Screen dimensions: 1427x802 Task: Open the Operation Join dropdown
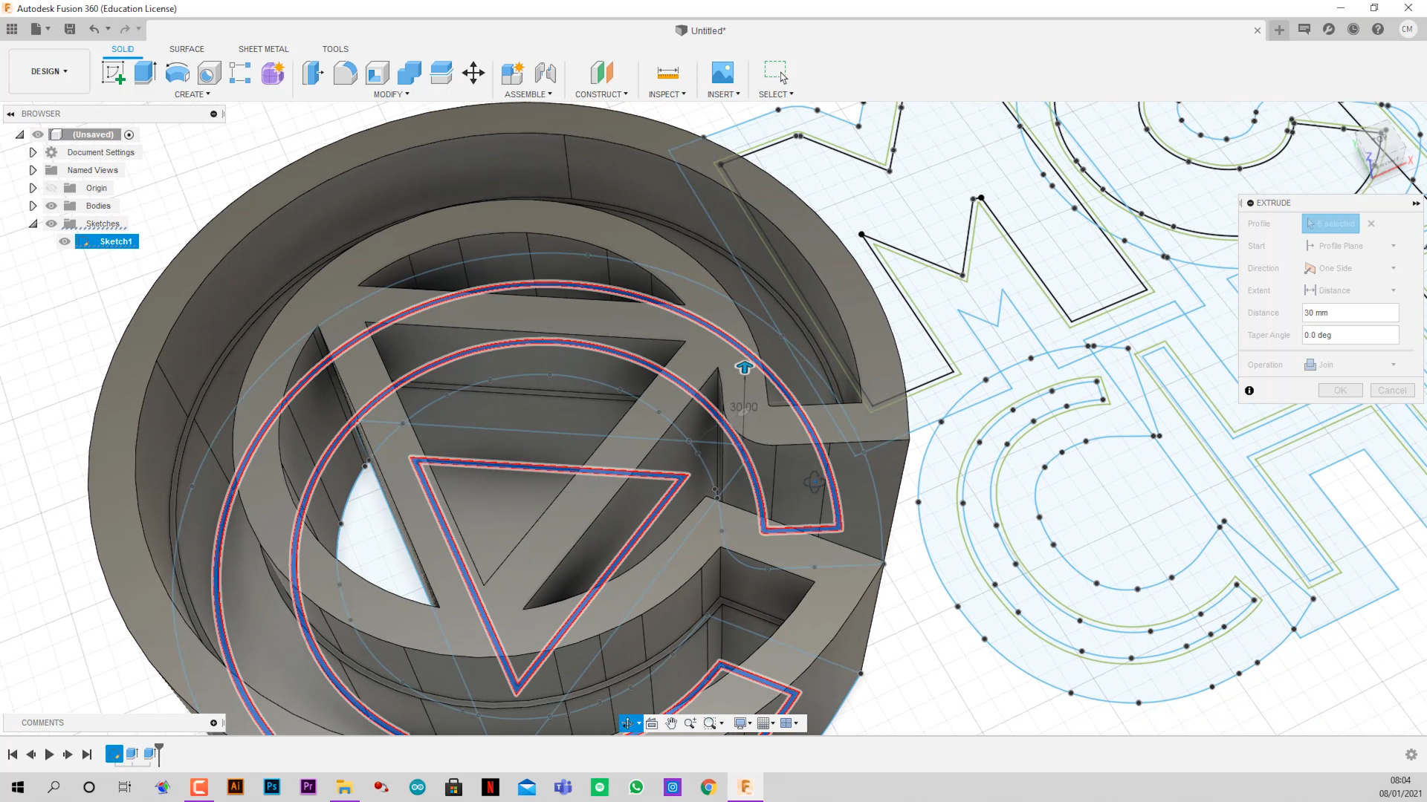[1350, 365]
